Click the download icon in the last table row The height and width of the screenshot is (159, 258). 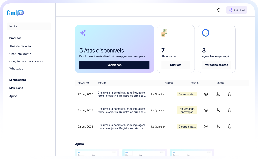click(x=218, y=127)
